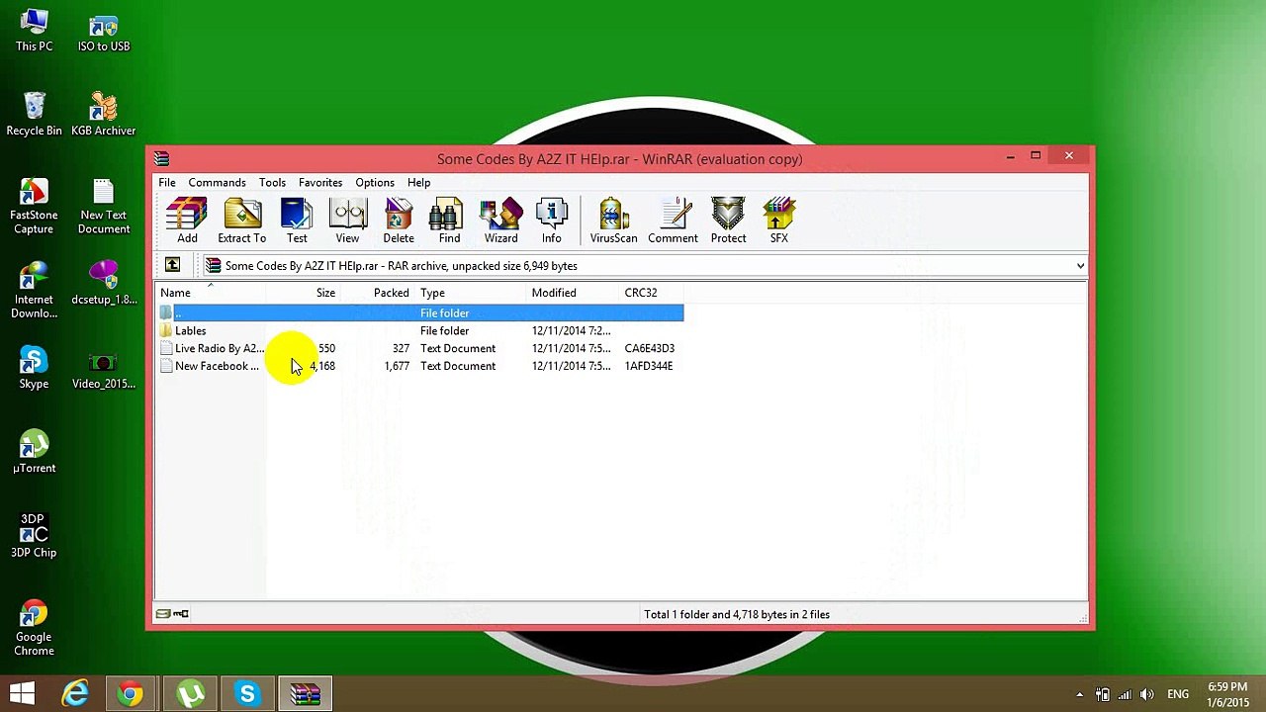Open the View tool

pos(347,221)
